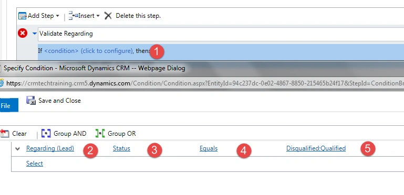Collapse the condition row chevron

click(x=17, y=148)
